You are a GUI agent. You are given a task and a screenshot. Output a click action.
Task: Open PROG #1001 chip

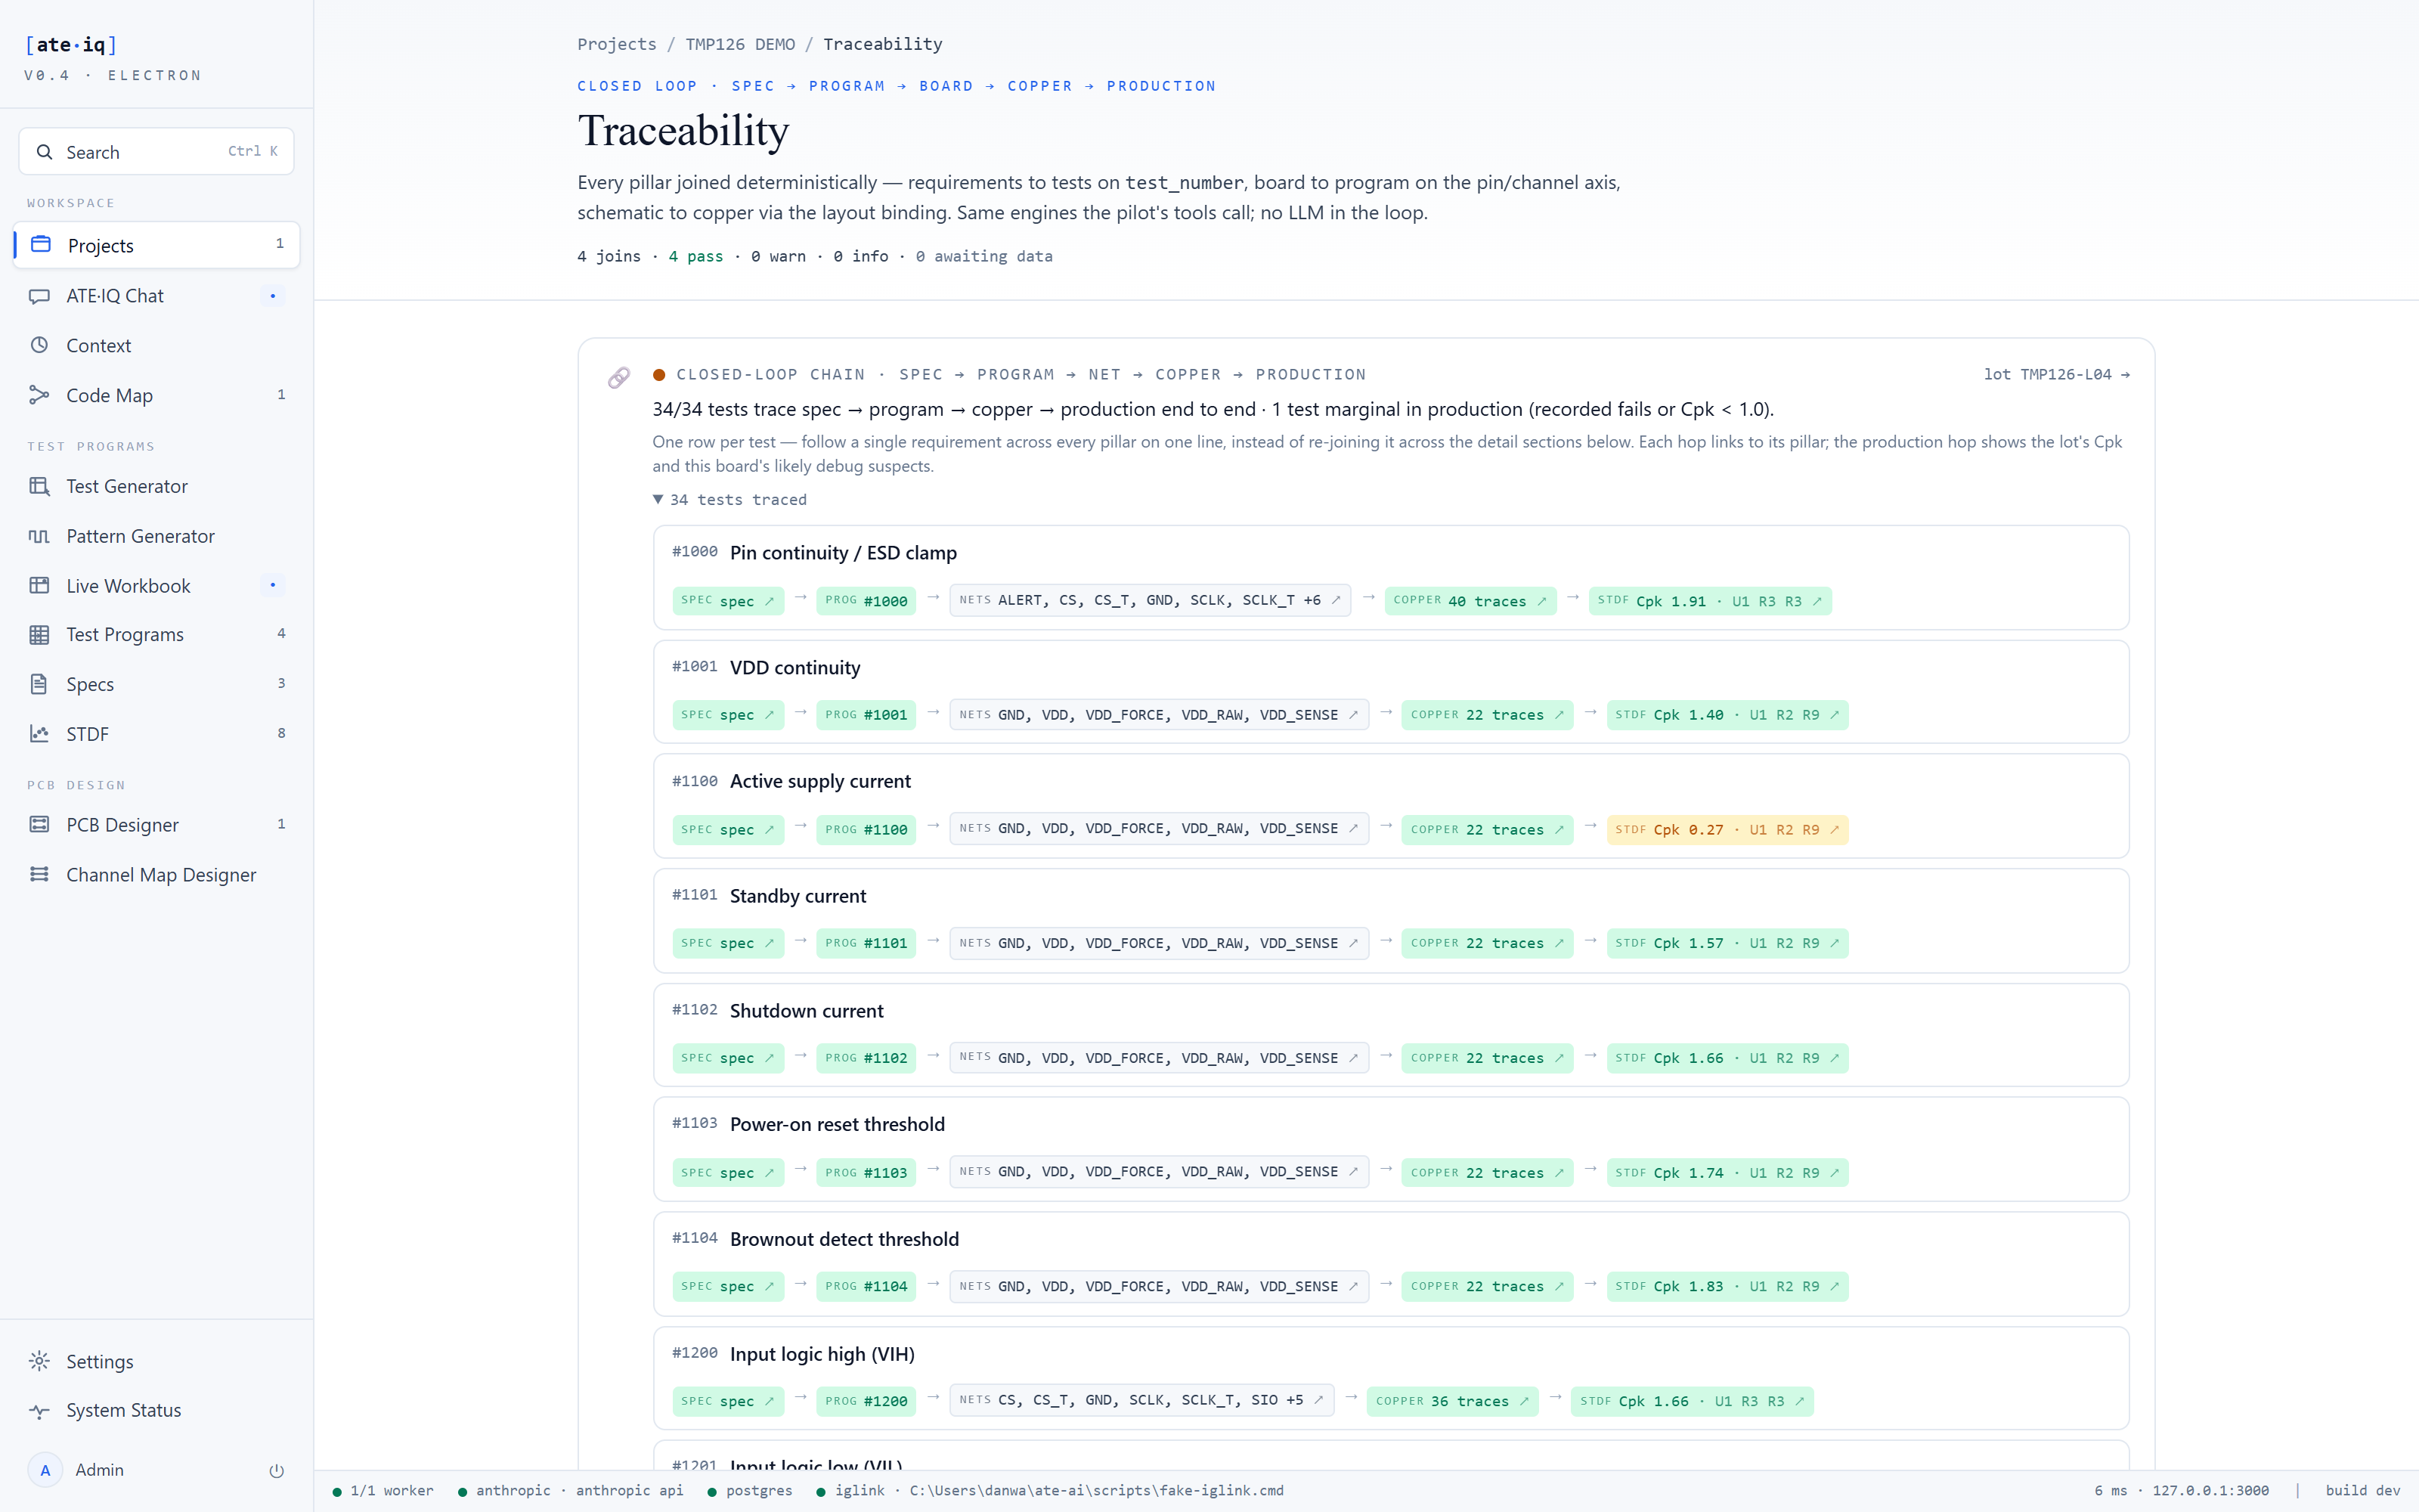click(866, 715)
